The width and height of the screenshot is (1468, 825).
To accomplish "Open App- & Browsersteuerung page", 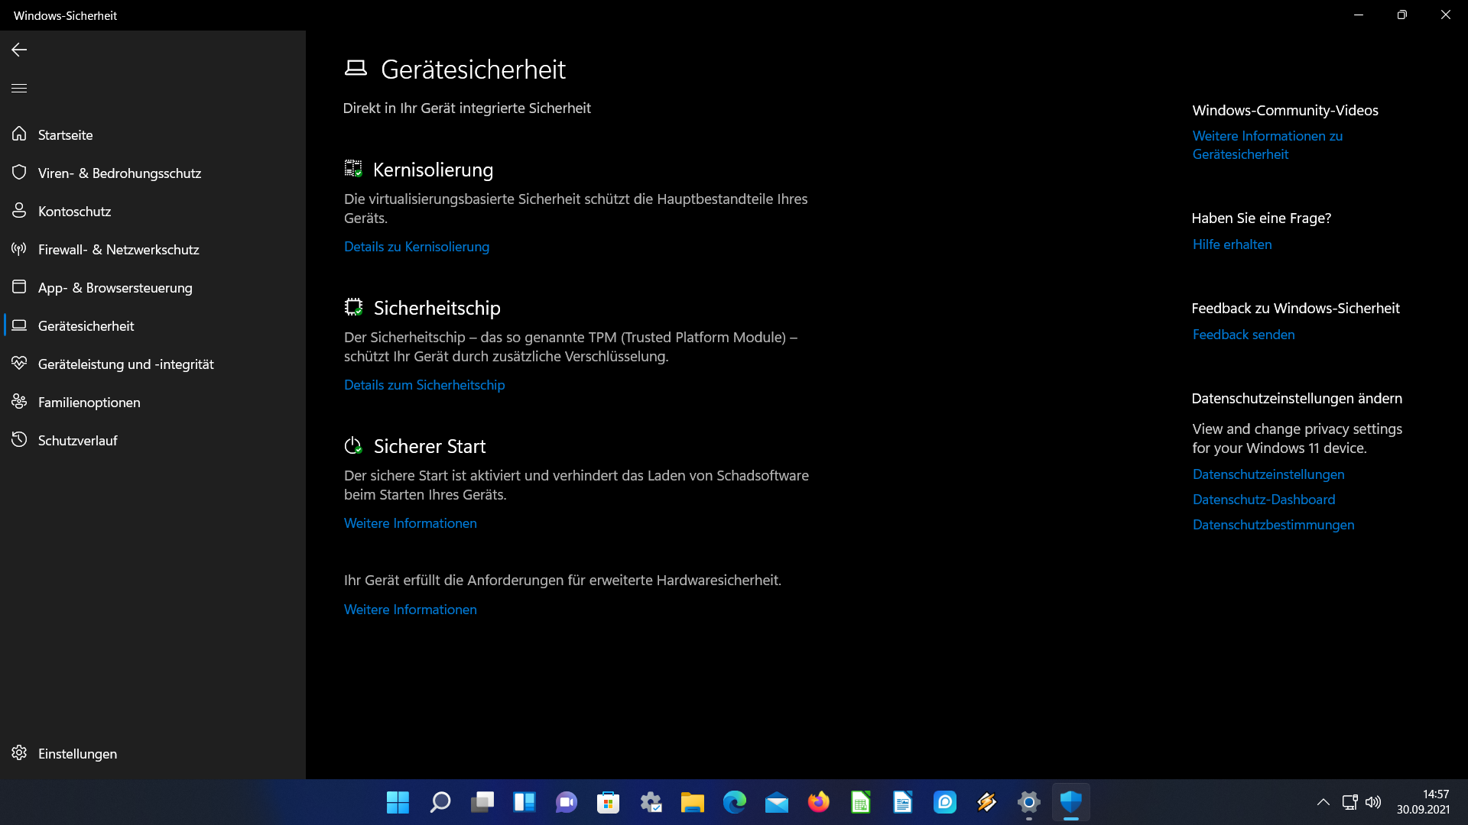I will click(x=115, y=288).
